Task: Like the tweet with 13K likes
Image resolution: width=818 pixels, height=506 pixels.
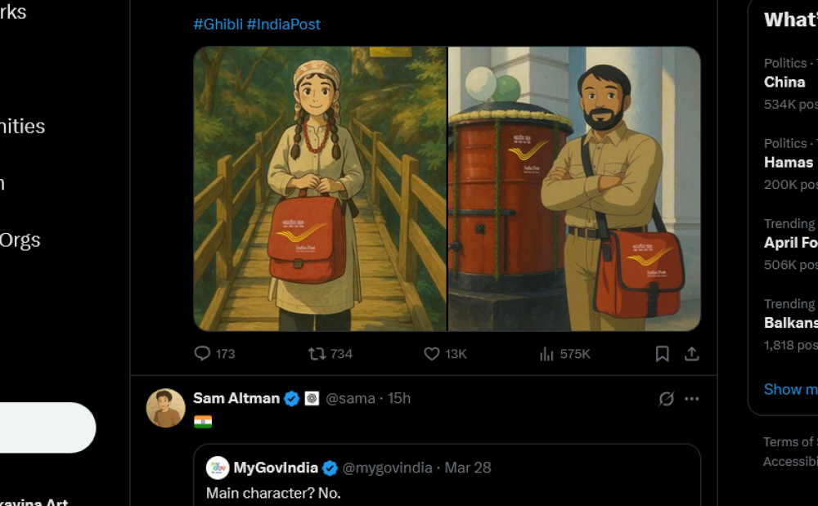Action: [x=432, y=353]
